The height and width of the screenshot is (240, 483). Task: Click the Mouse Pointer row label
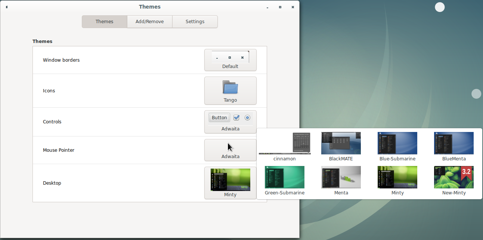point(59,150)
